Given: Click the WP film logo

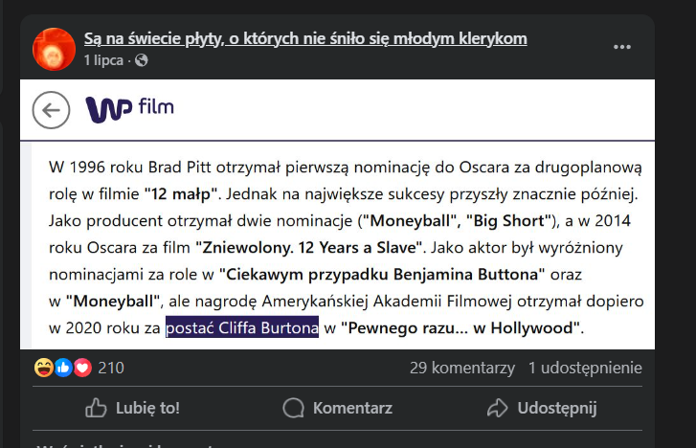Looking at the screenshot, I should (130, 109).
